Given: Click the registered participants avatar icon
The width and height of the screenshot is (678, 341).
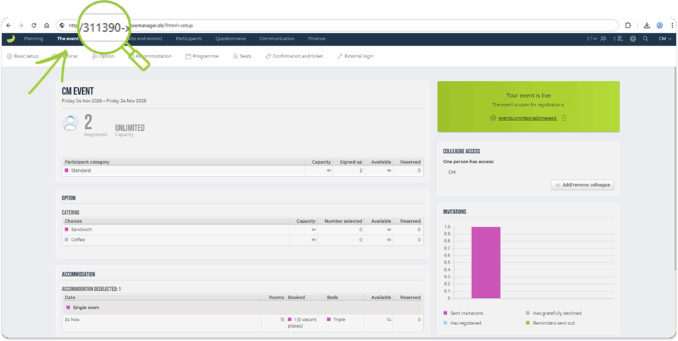Looking at the screenshot, I should pos(71,123).
